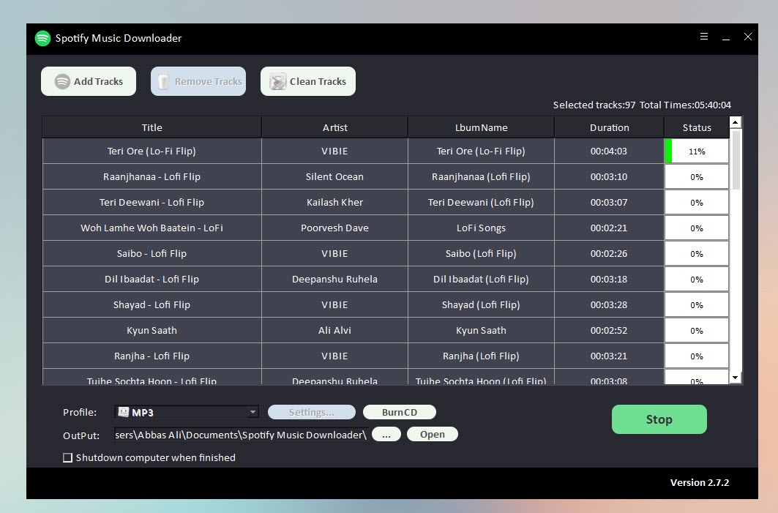
Task: Open the MP3 Profile dropdown
Action: click(187, 412)
